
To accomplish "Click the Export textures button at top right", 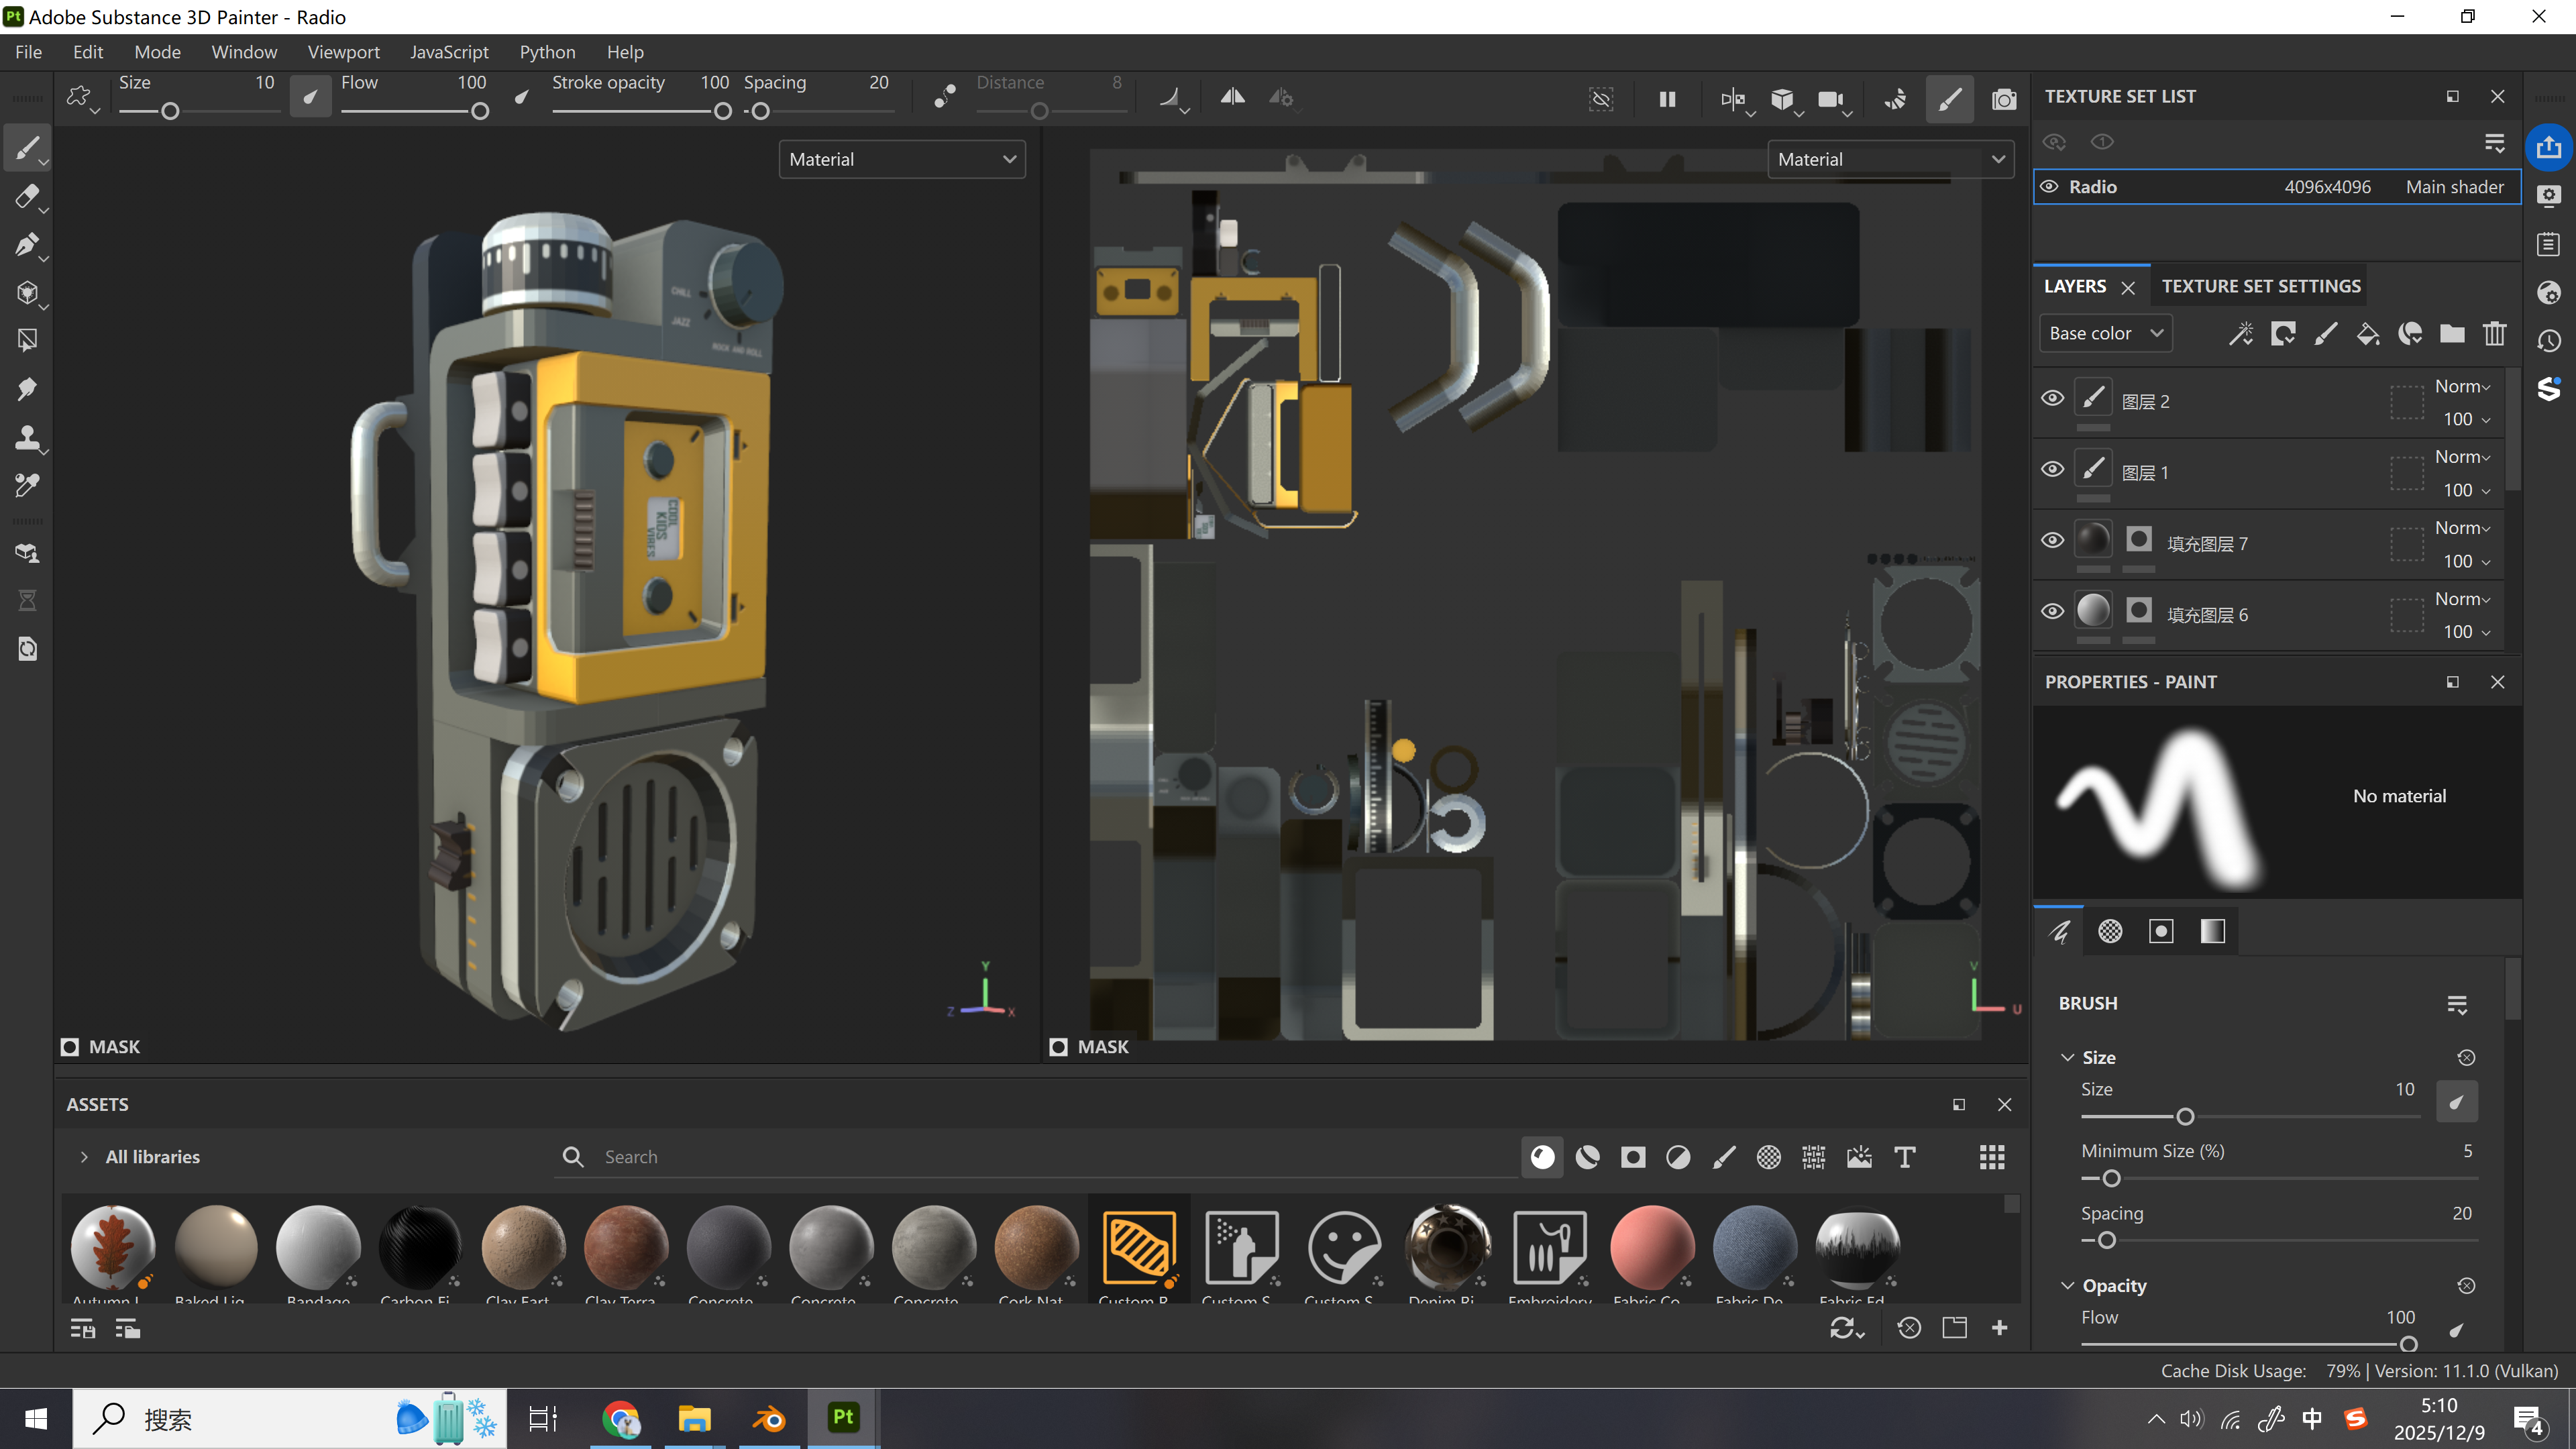I will click(2548, 147).
